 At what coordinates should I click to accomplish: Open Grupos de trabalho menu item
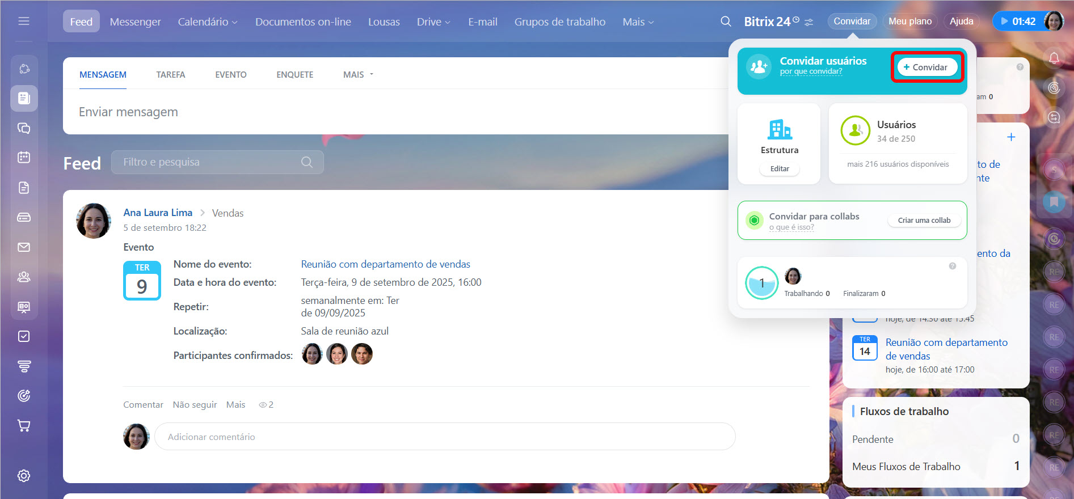pos(559,22)
